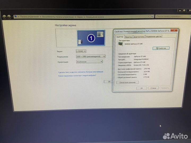This screenshot has height=143, width=191.
Task: Click the NVIDIA GeForce GT 640 adapter icon
Action: coord(120,44)
